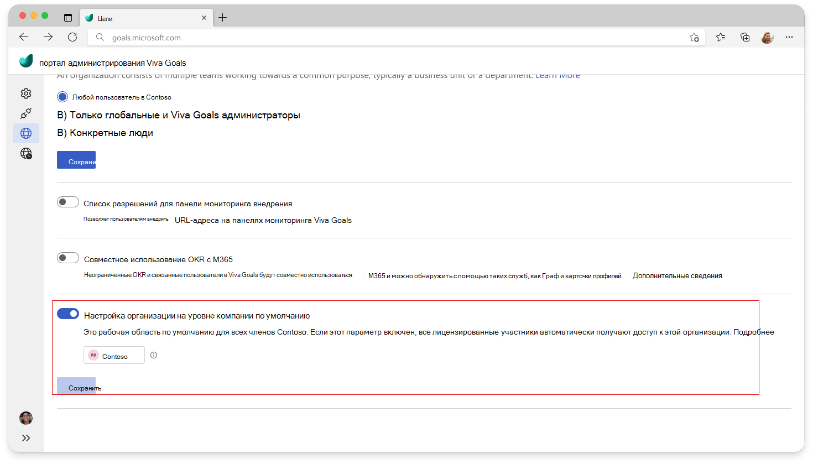Choose Только глобальные и Viva Goals администраторы option

point(179,115)
